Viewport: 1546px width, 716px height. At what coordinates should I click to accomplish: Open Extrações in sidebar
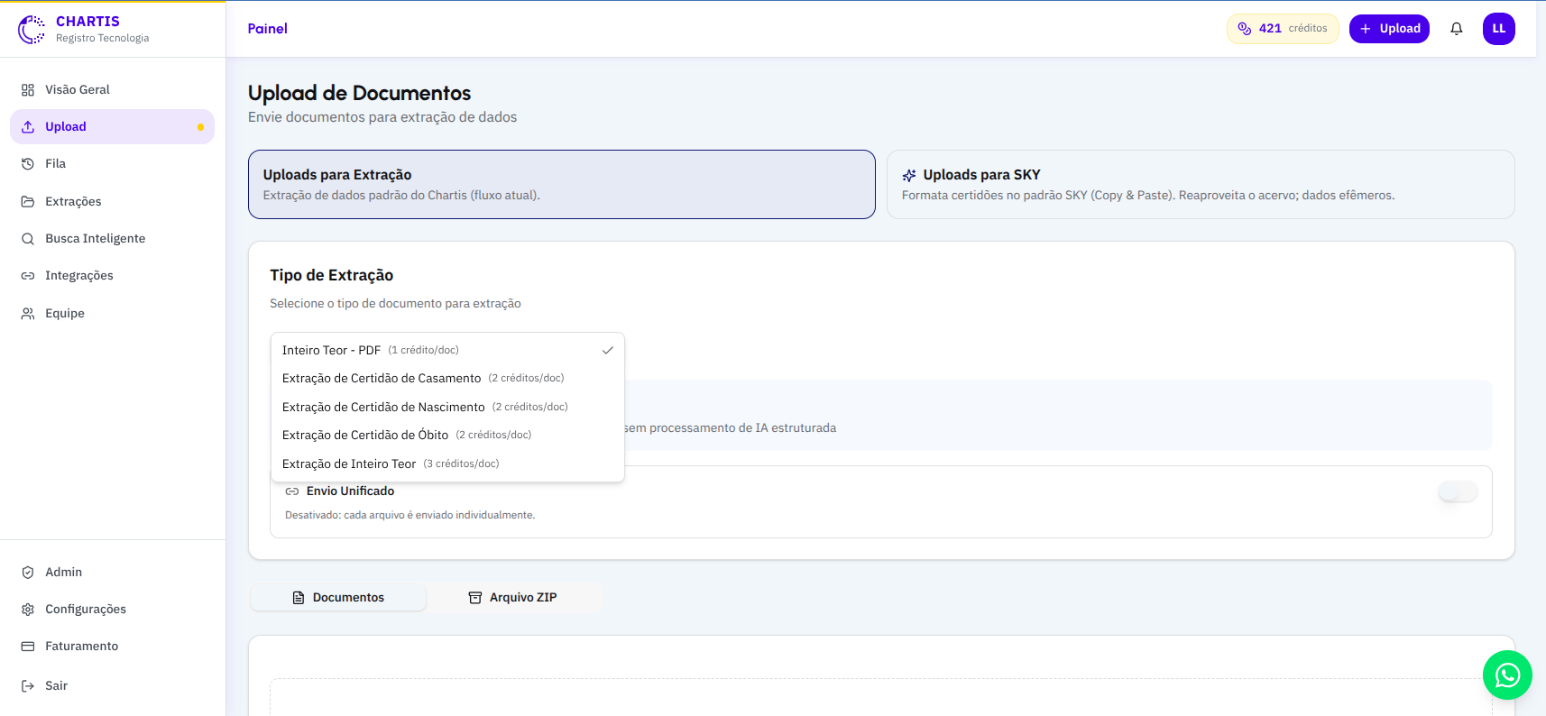[112, 202]
